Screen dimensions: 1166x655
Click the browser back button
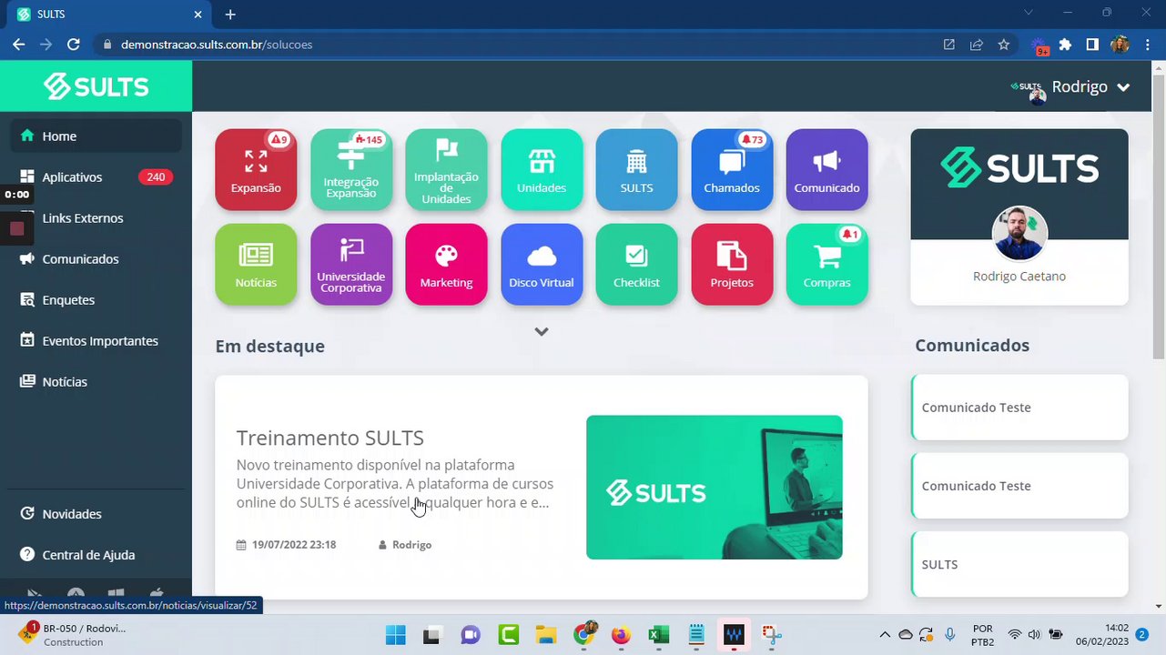pyautogui.click(x=19, y=45)
